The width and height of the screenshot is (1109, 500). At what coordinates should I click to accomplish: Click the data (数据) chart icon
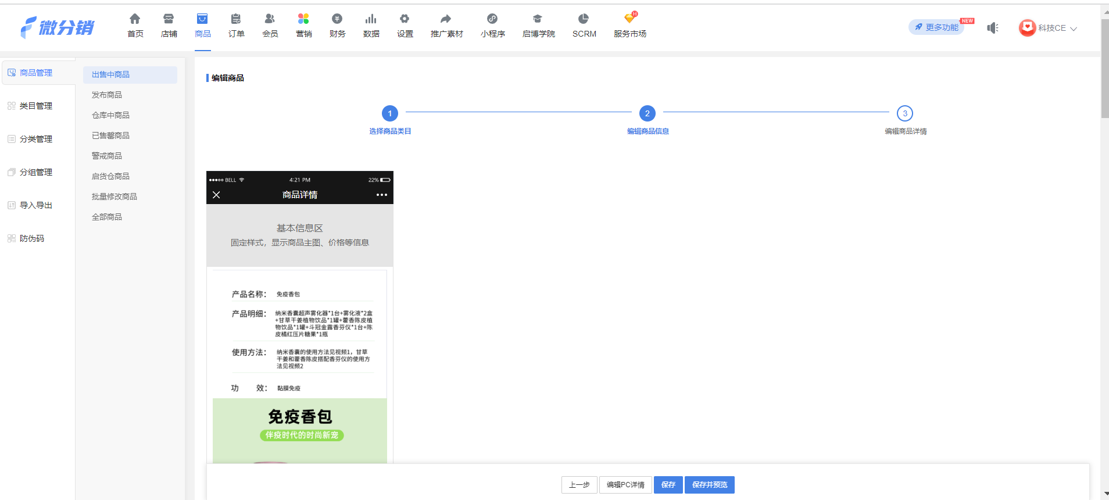371,19
